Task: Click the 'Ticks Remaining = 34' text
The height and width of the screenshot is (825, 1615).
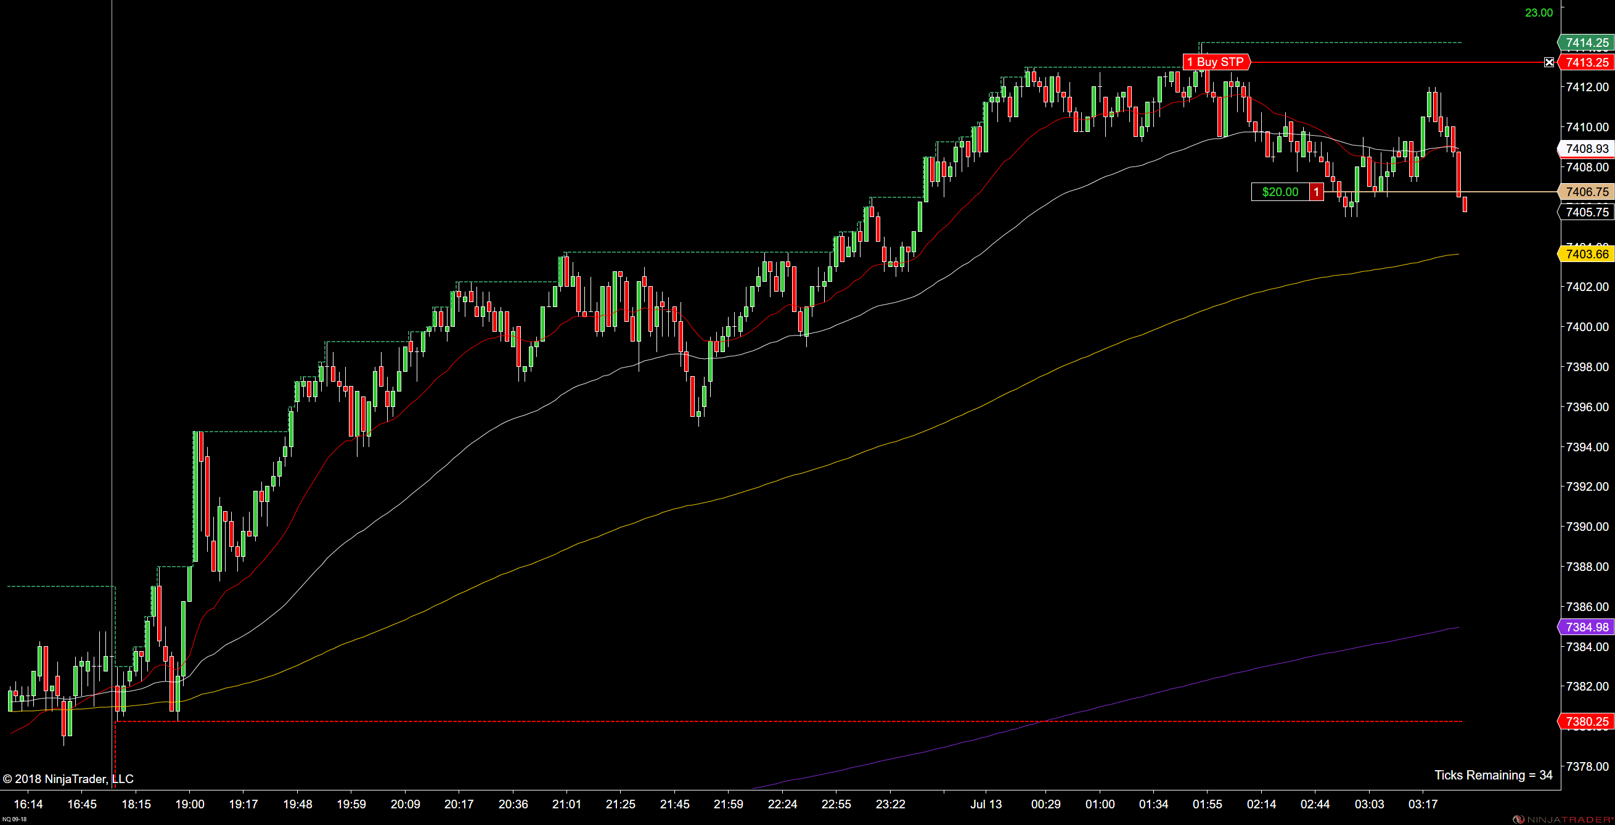Action: pyautogui.click(x=1494, y=775)
